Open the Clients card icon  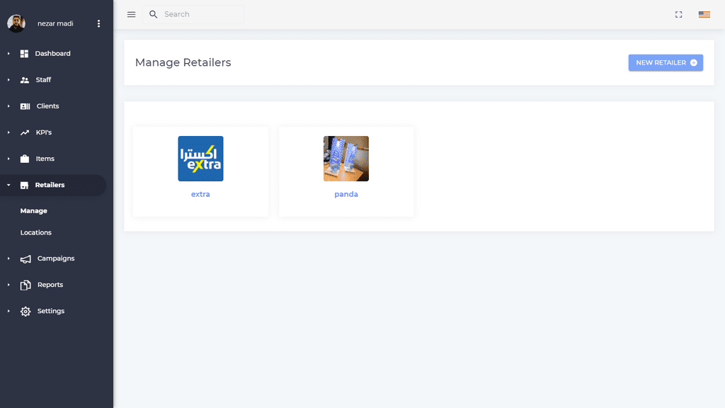click(x=25, y=106)
